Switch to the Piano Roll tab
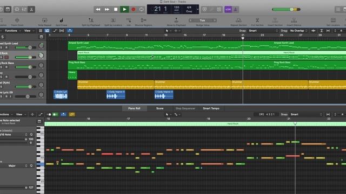Image resolution: width=346 pixels, height=194 pixels. coord(134,108)
